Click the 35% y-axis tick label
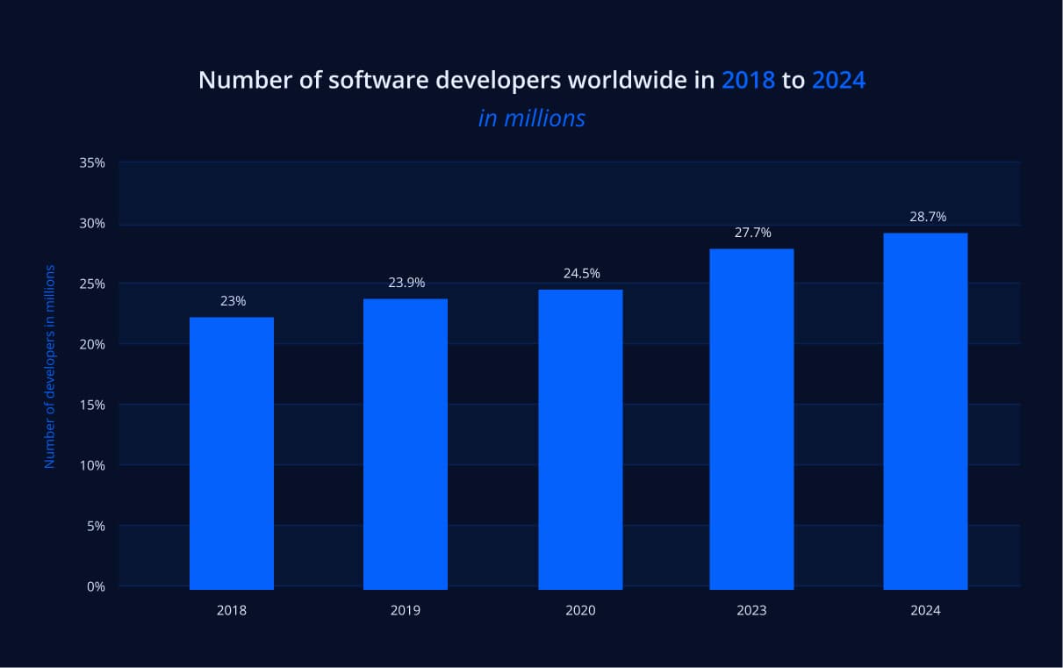 (x=91, y=162)
